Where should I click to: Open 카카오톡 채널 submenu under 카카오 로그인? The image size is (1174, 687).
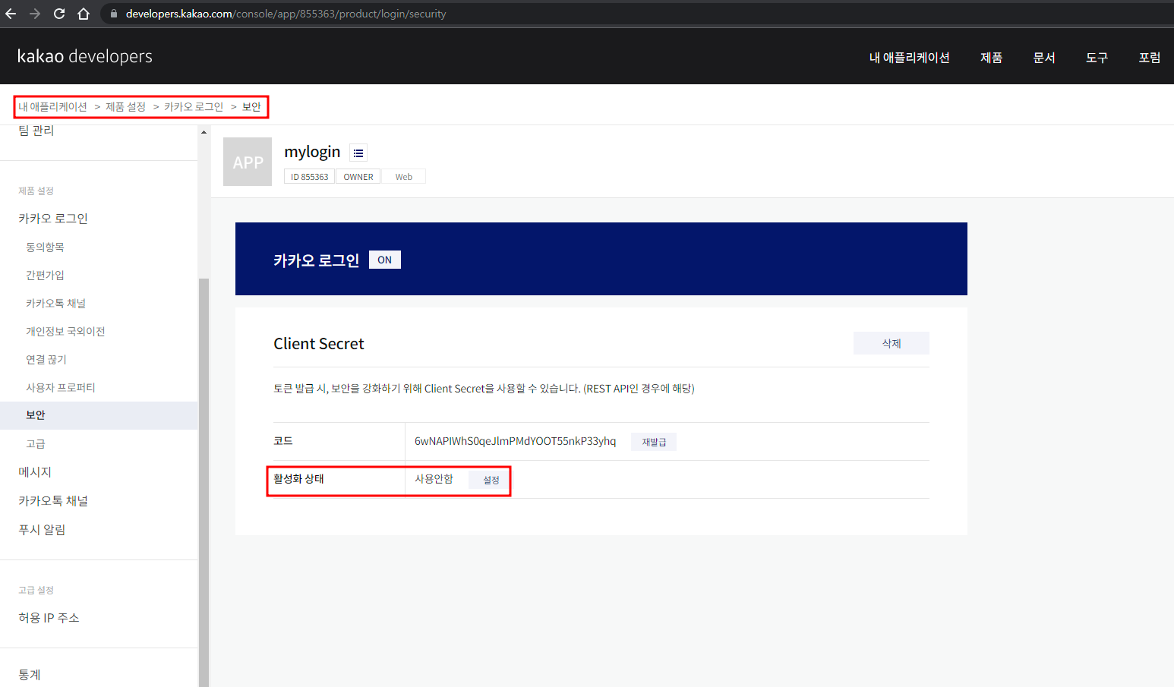55,304
